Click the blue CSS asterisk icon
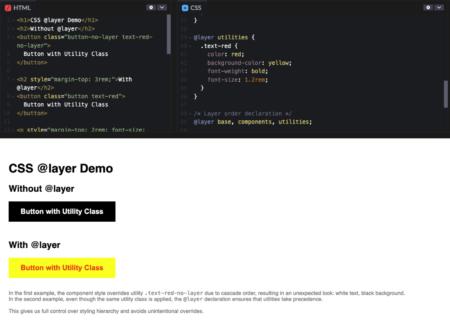The image size is (450, 323). [185, 8]
